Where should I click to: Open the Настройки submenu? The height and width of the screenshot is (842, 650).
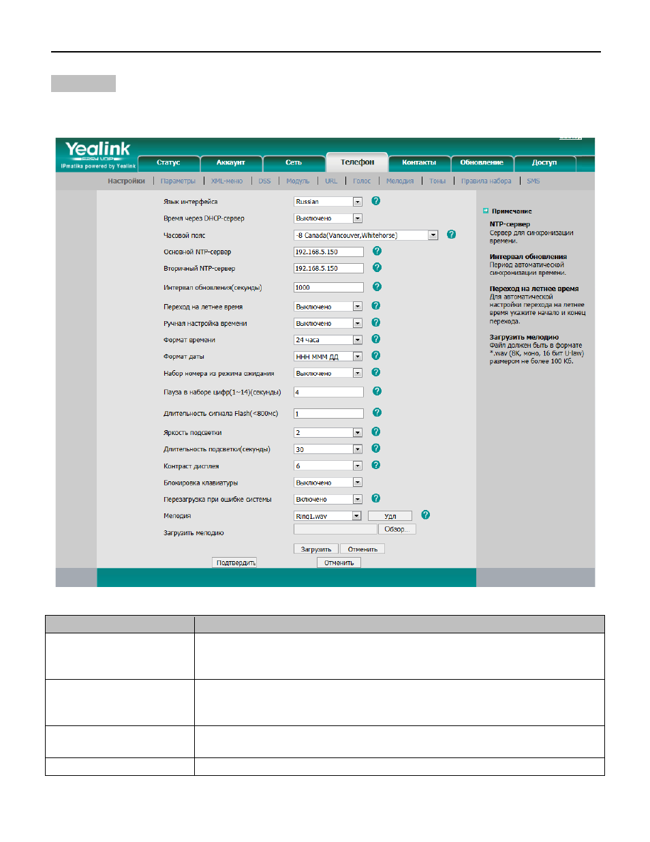tap(126, 181)
